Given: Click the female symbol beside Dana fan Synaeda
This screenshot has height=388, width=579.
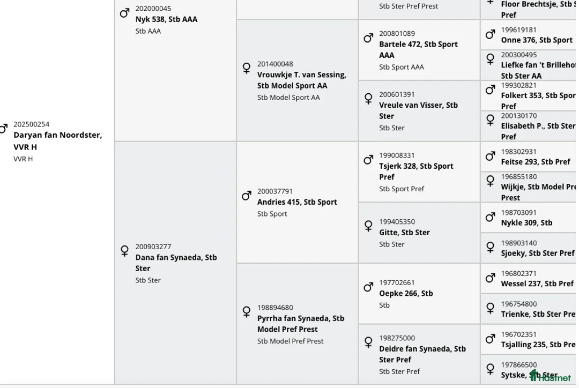Looking at the screenshot, I should [124, 251].
